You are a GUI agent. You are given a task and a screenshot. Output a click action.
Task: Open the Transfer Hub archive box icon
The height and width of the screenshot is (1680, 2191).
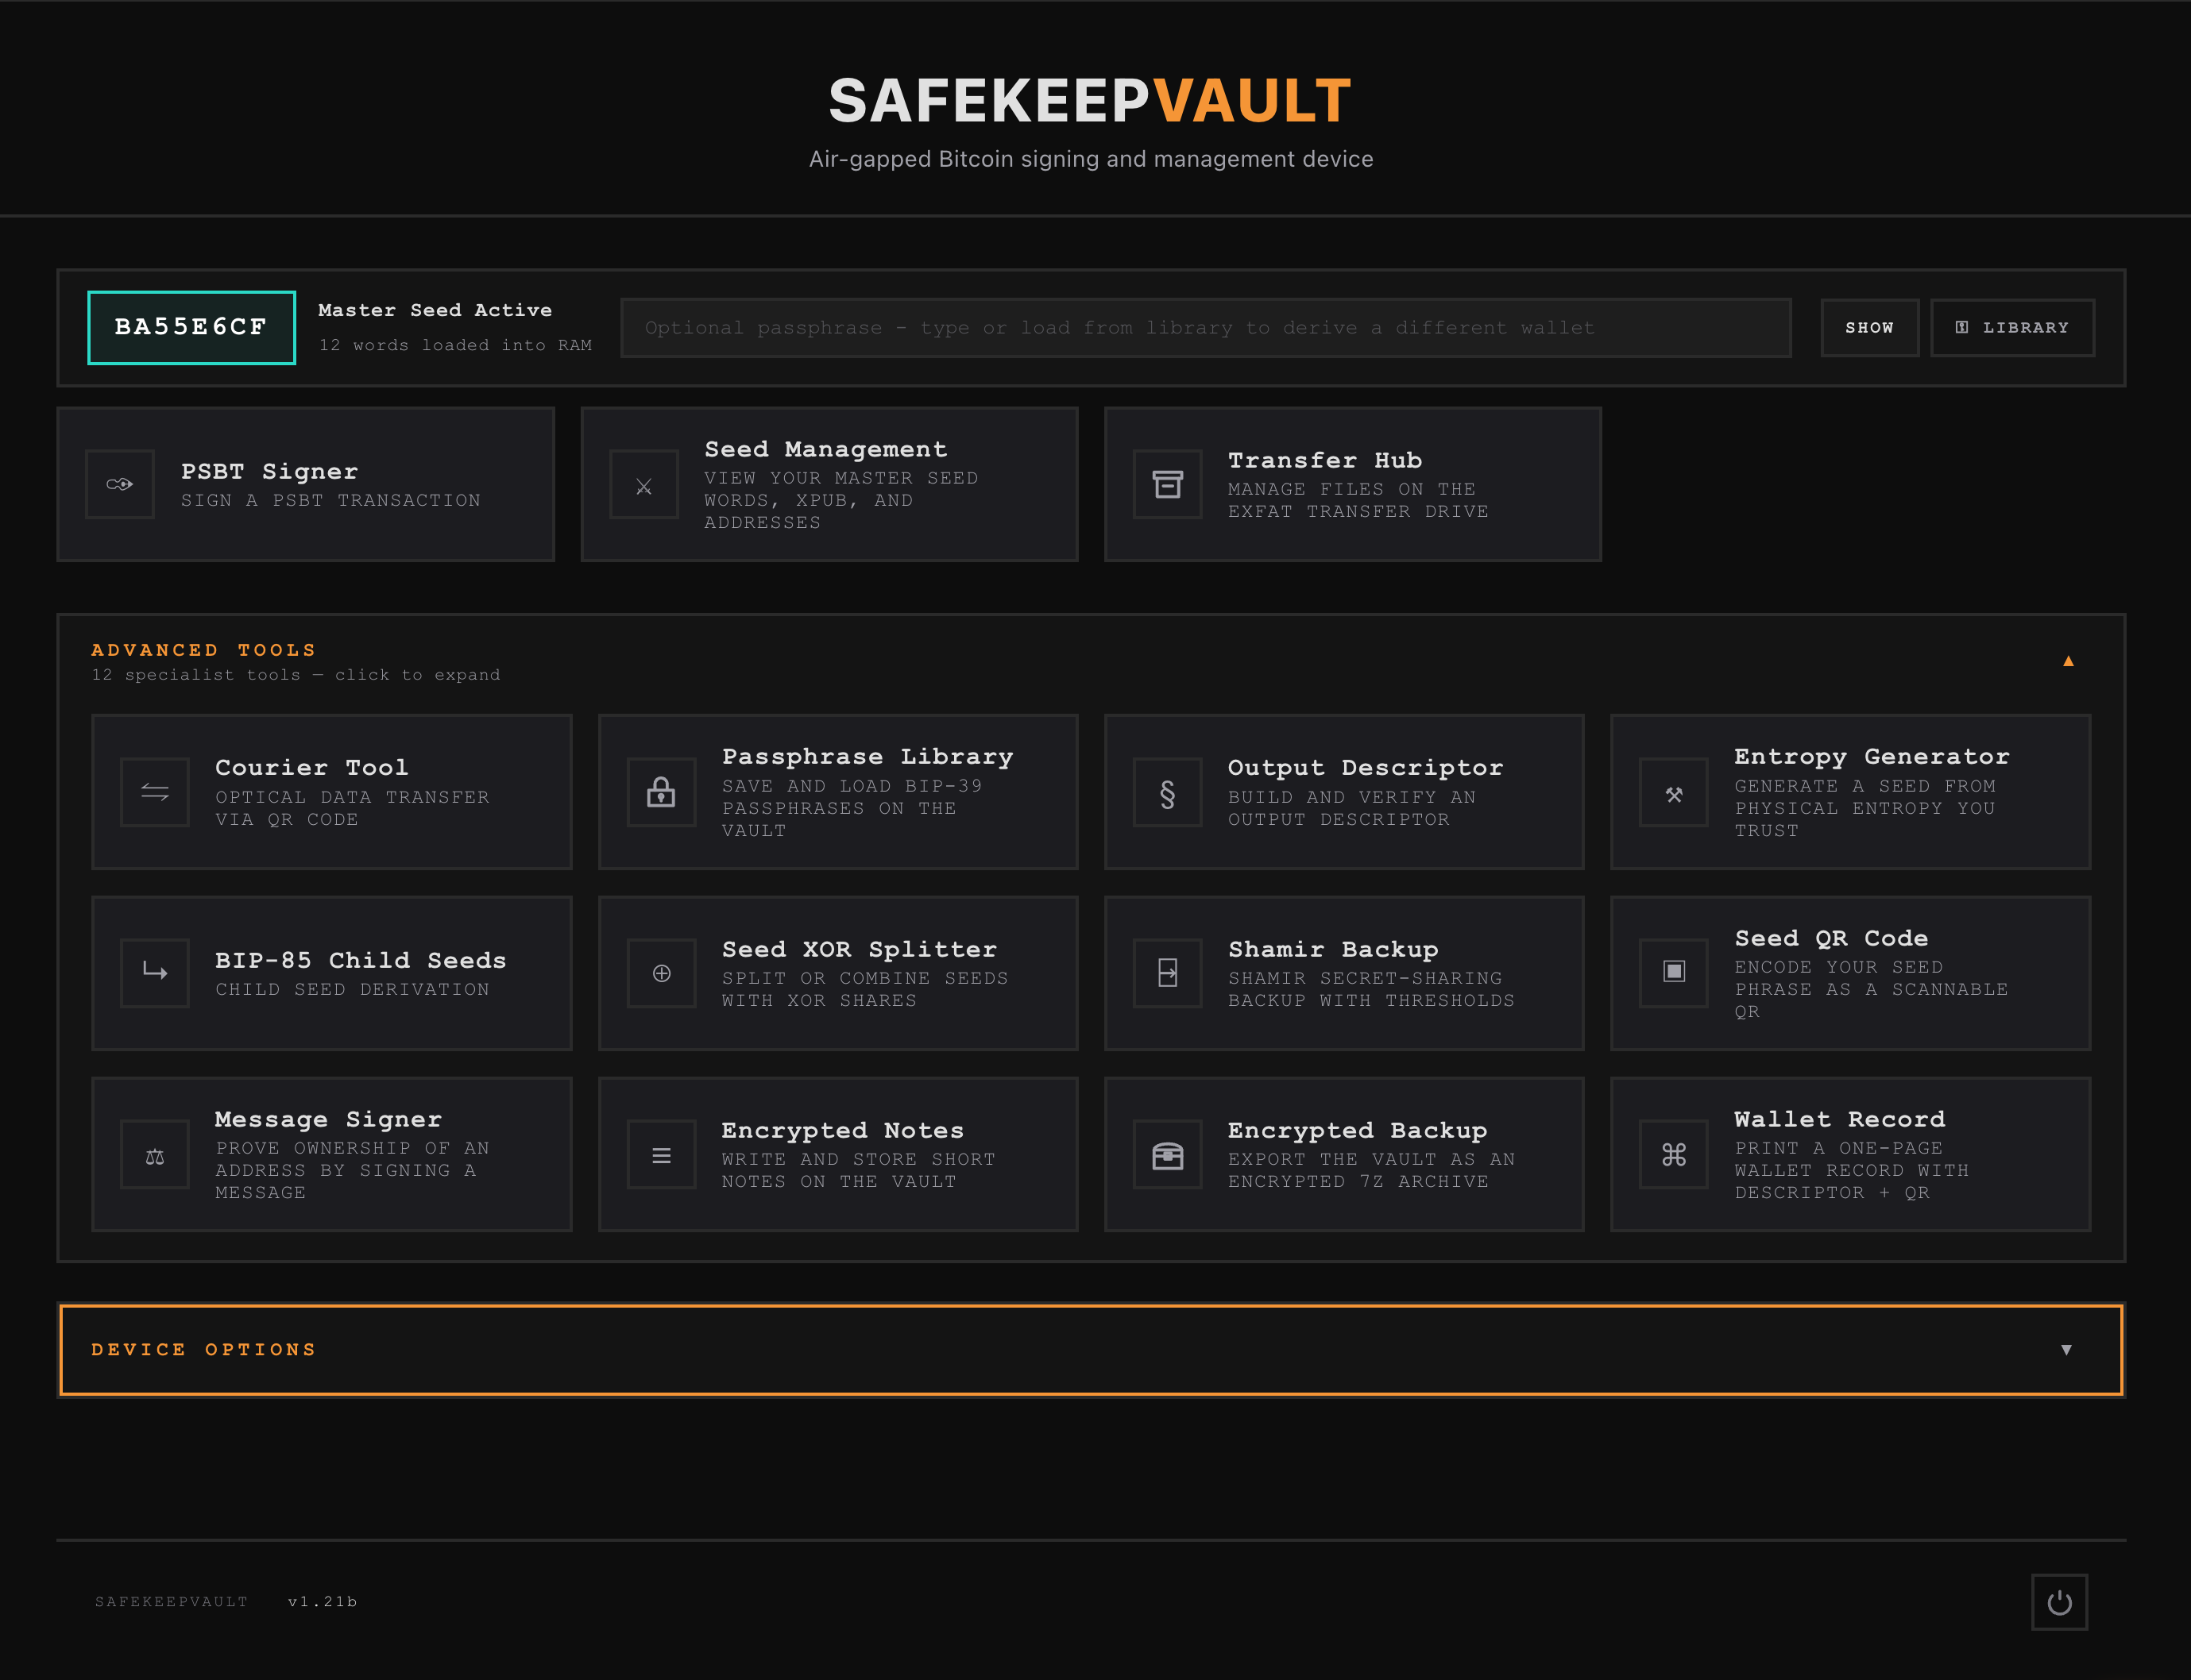pos(1168,484)
